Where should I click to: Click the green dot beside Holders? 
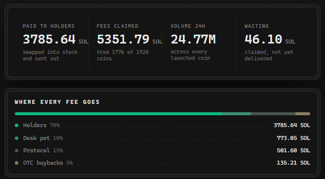point(17,125)
